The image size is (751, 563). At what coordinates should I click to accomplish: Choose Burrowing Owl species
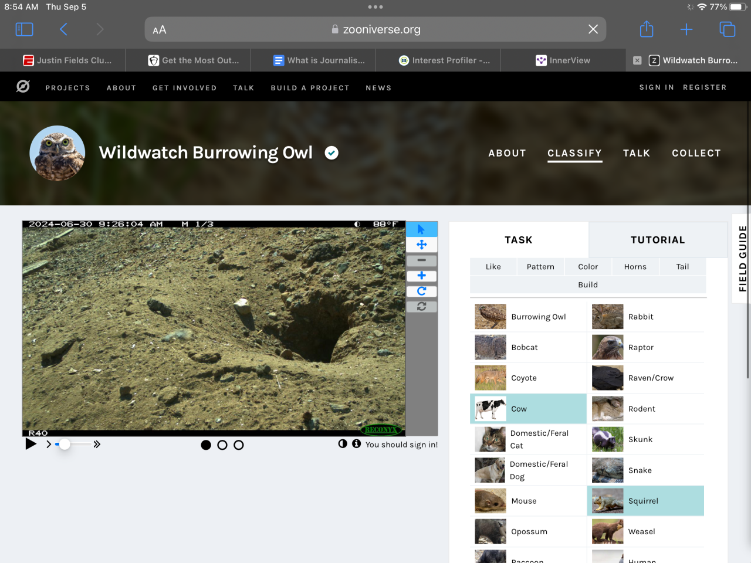point(529,317)
